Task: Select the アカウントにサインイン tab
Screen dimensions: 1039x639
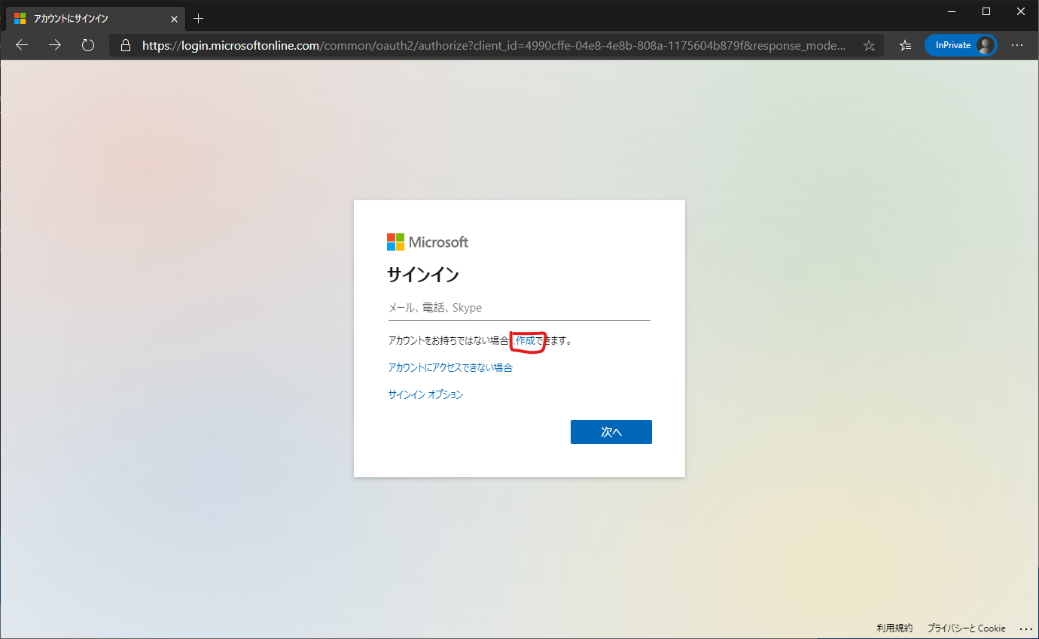Action: click(96, 19)
